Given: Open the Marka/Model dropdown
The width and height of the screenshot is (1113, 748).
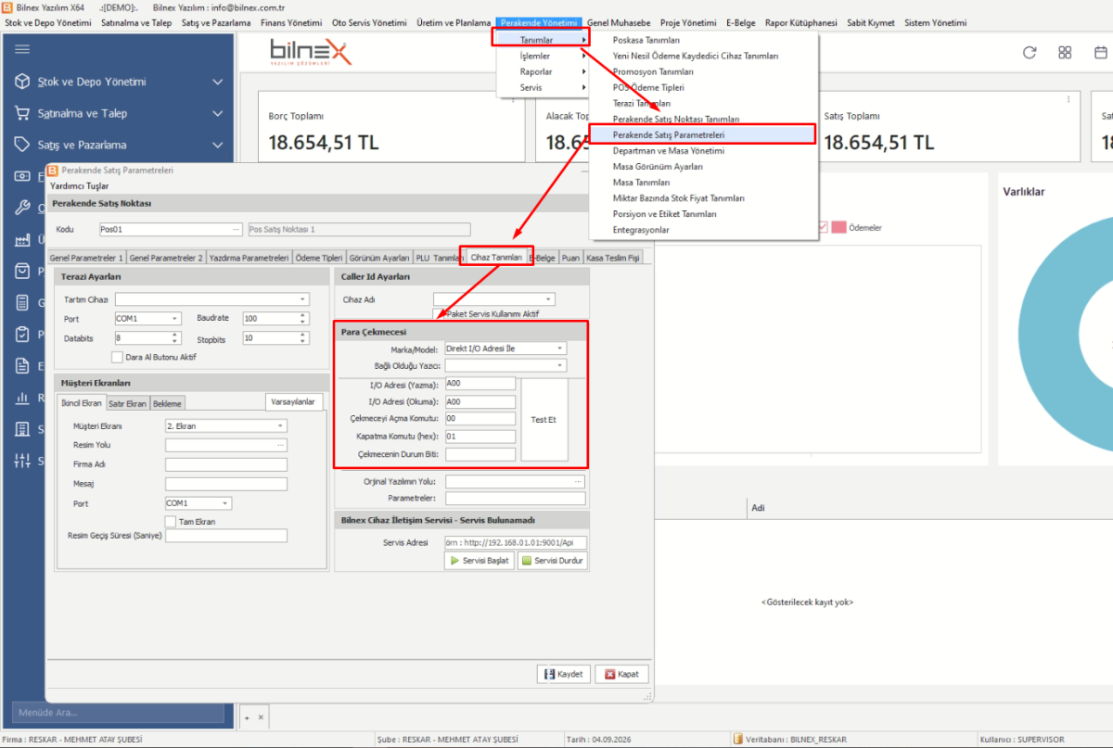Looking at the screenshot, I should (560, 349).
